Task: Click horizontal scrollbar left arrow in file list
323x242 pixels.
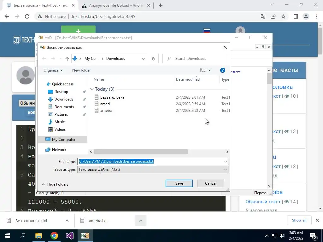Action: click(x=91, y=152)
